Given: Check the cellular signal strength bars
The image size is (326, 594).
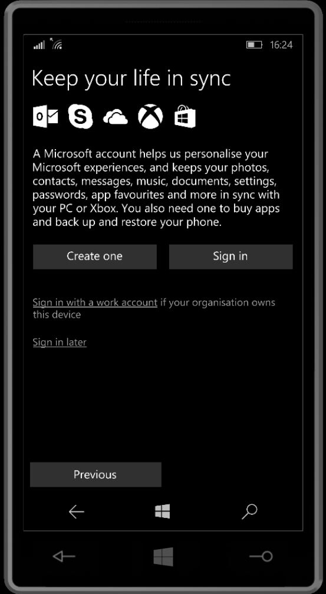Looking at the screenshot, I should 39,45.
